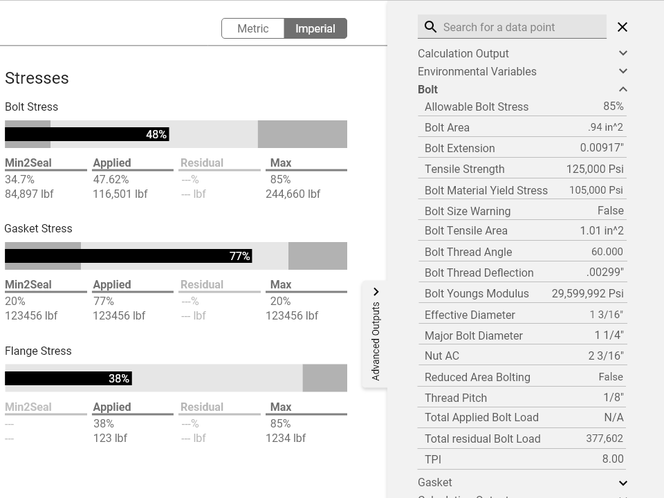Select the Allowable Bolt Stress row
The image size is (664, 498).
[x=522, y=107]
